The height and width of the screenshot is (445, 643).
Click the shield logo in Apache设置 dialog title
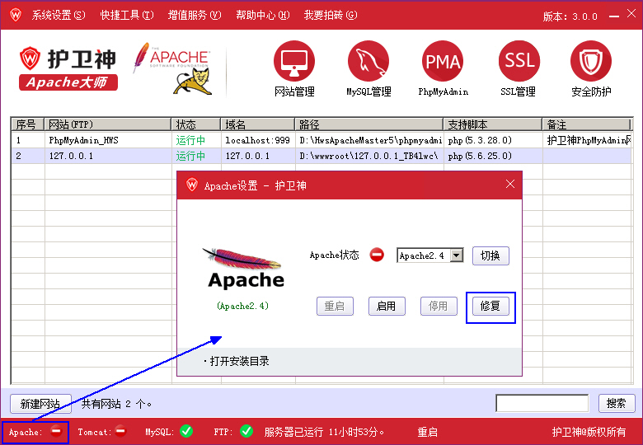point(191,185)
